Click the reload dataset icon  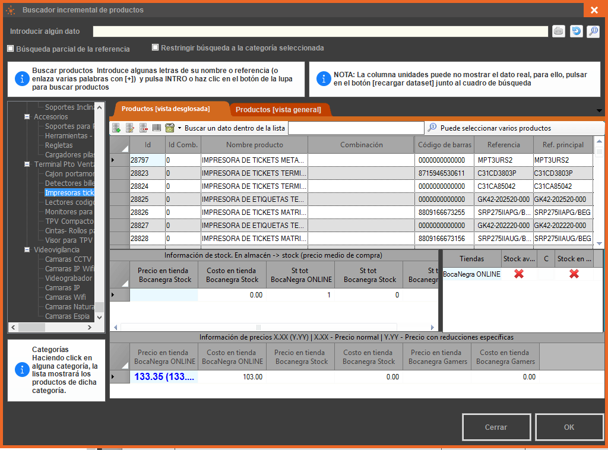pyautogui.click(x=576, y=31)
